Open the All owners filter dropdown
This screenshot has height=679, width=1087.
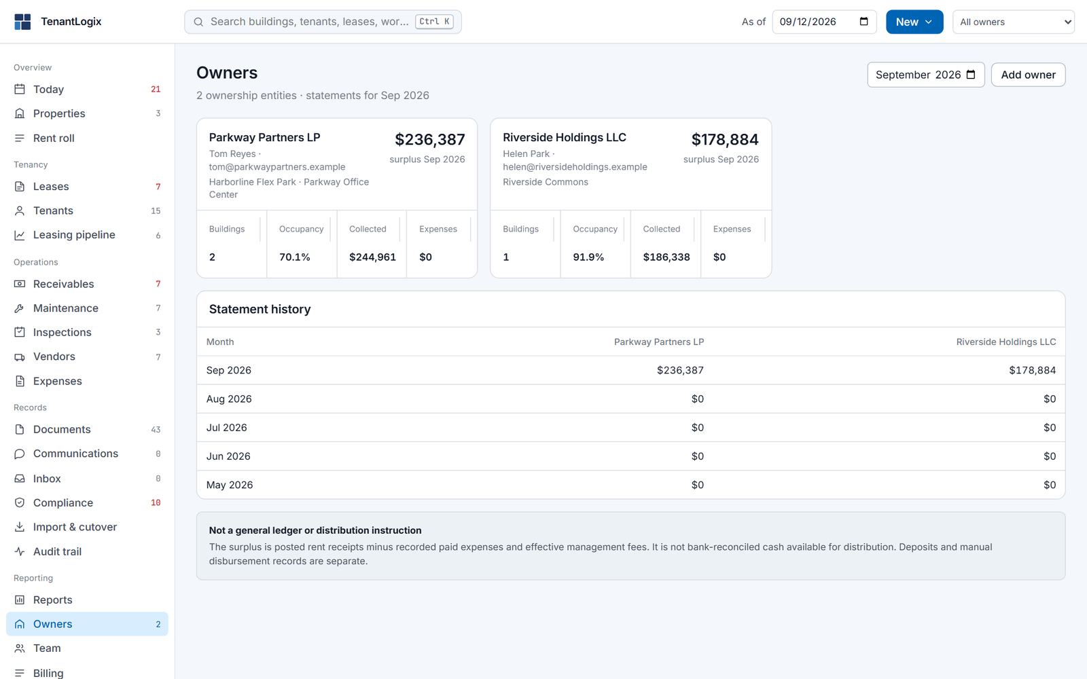(x=1014, y=22)
